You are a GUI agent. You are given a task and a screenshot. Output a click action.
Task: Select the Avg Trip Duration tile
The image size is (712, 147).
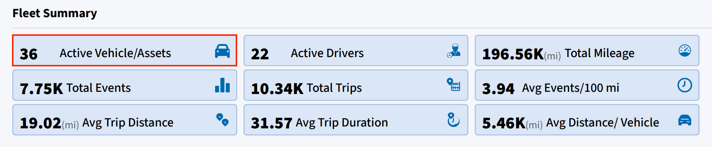[356, 120]
